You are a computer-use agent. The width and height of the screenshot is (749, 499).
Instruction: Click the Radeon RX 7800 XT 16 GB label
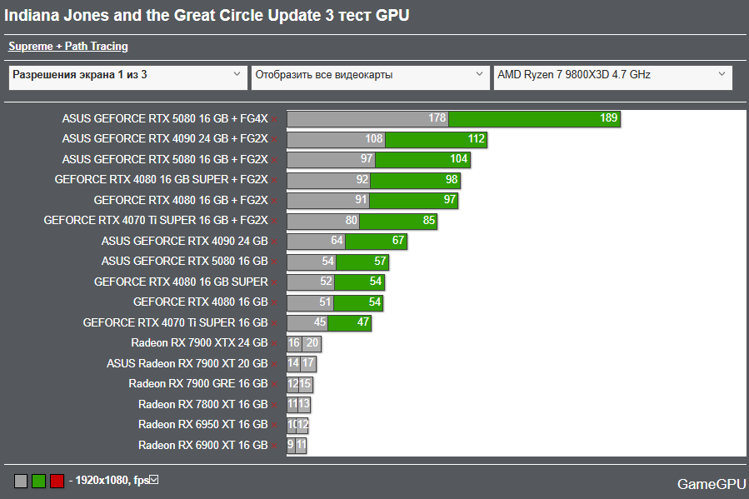click(203, 405)
